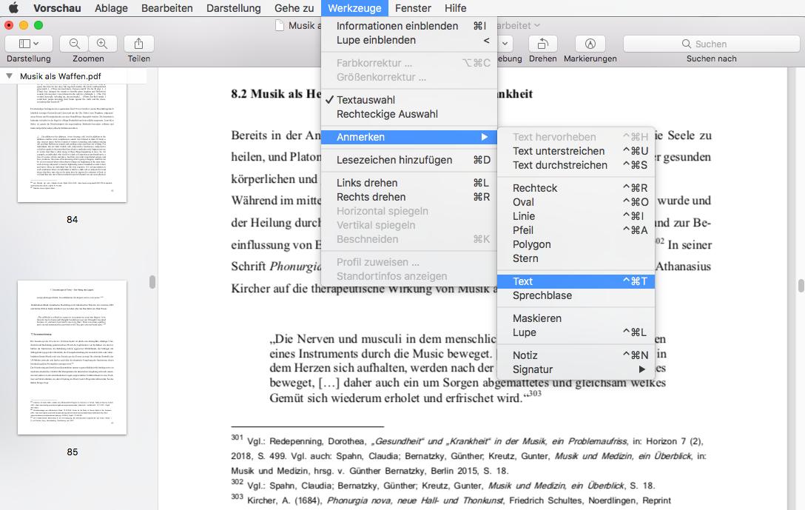Add a Linie annotation

click(x=576, y=216)
